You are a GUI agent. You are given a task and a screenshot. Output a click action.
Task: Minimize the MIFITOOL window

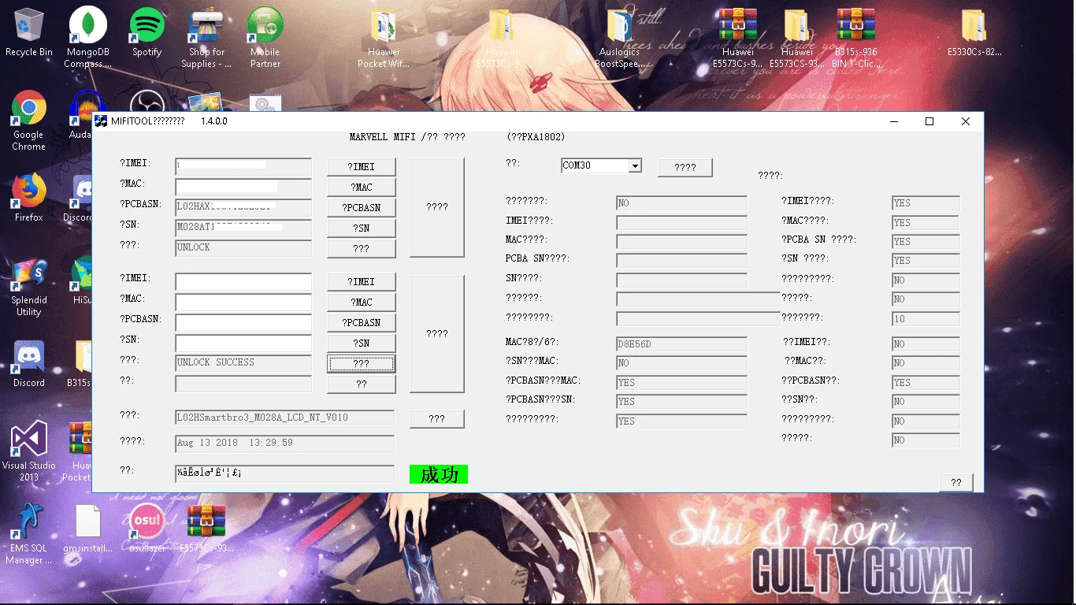click(894, 121)
